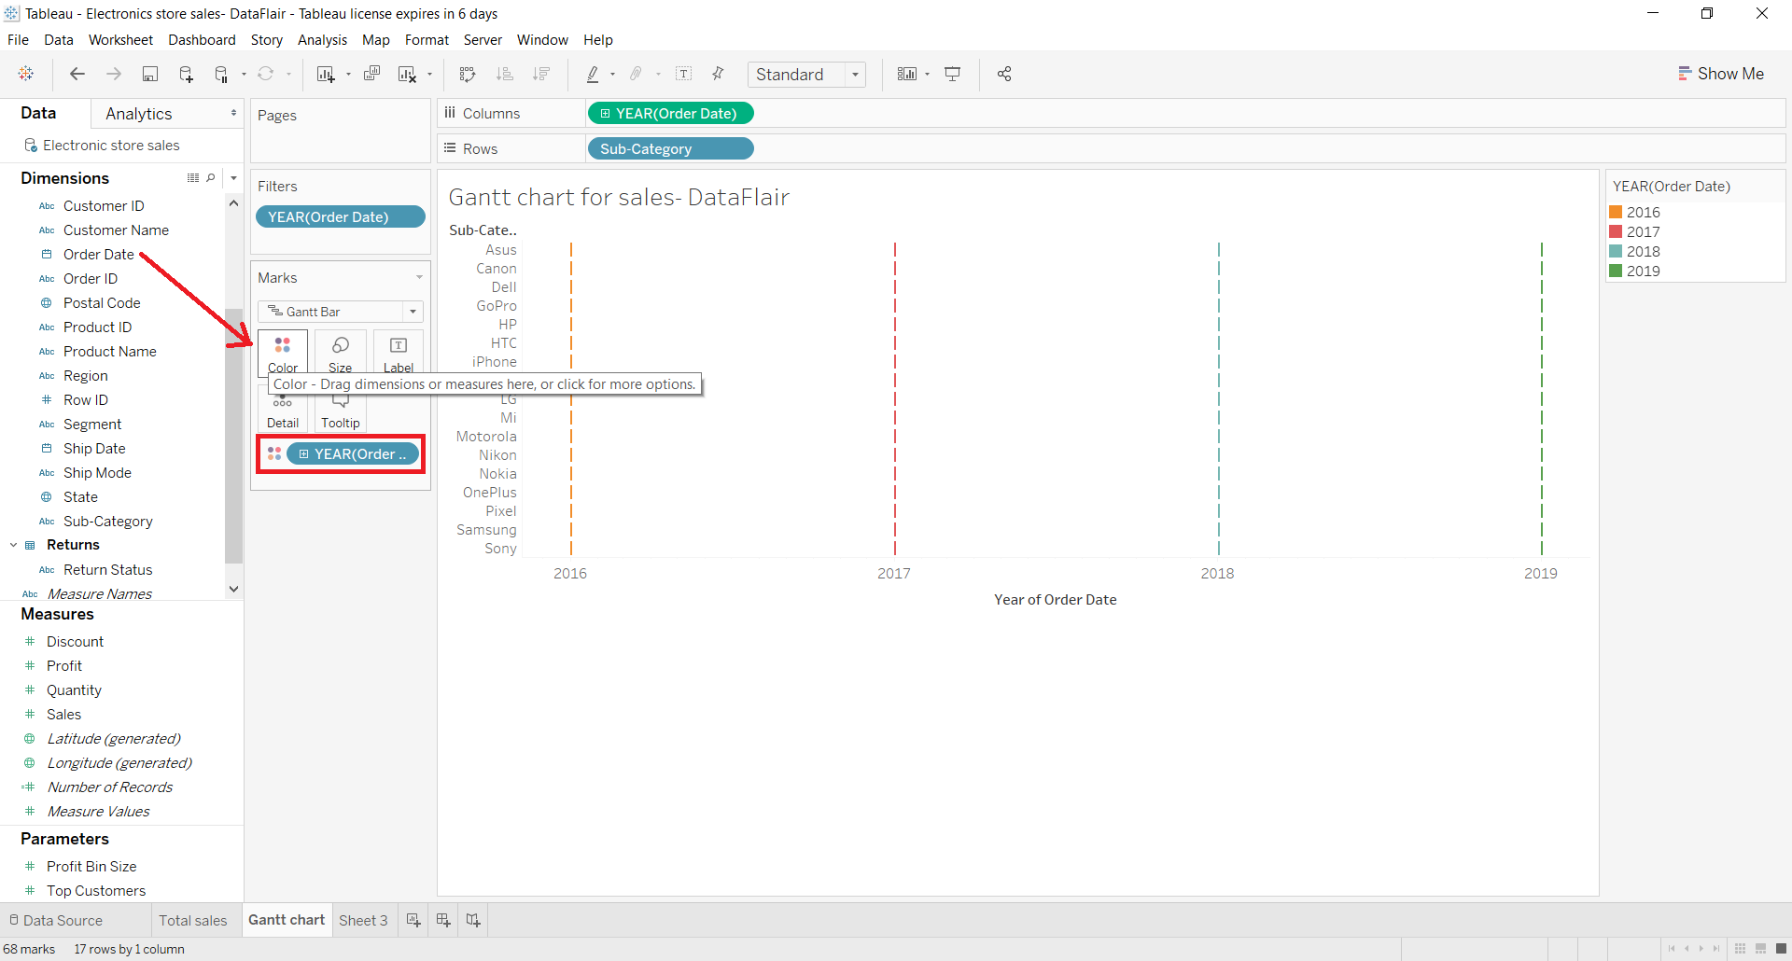Image resolution: width=1792 pixels, height=961 pixels.
Task: Click the 2017 color swatch in the legend
Action: (x=1617, y=231)
